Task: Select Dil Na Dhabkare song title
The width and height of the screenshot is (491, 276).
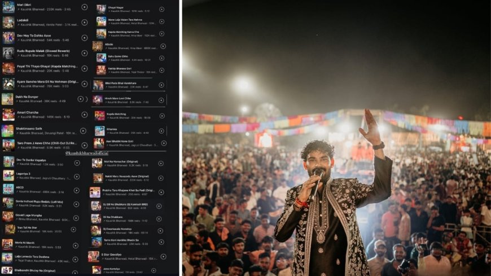Action: [x=113, y=217]
